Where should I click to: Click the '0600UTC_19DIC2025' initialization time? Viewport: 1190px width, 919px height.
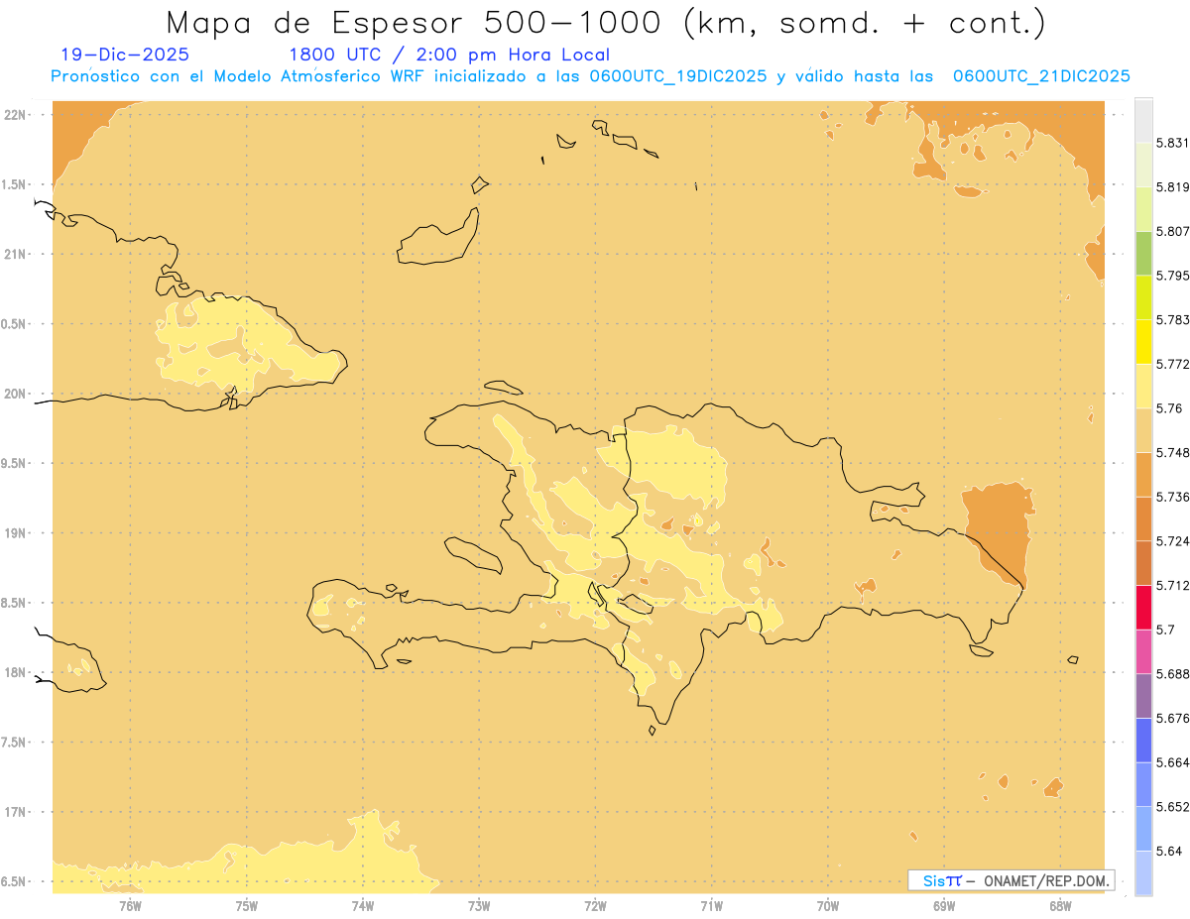tap(678, 76)
